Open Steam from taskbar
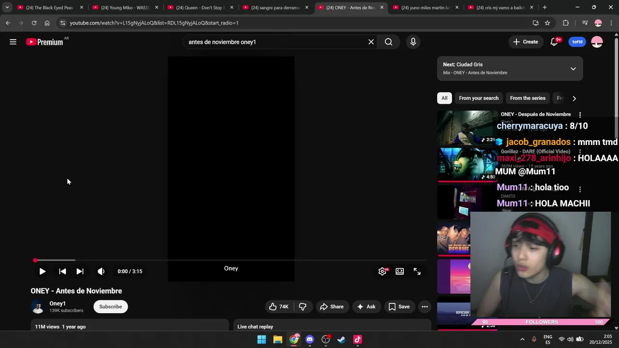Image resolution: width=619 pixels, height=348 pixels. coord(341,339)
